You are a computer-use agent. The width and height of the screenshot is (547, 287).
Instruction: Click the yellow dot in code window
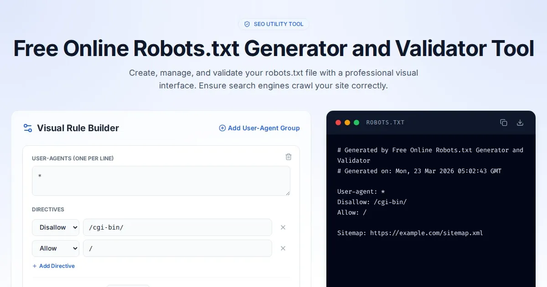pyautogui.click(x=347, y=123)
